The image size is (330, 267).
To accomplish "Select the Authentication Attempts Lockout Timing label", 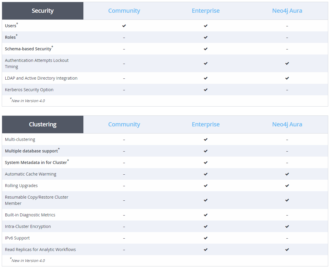I will point(37,63).
